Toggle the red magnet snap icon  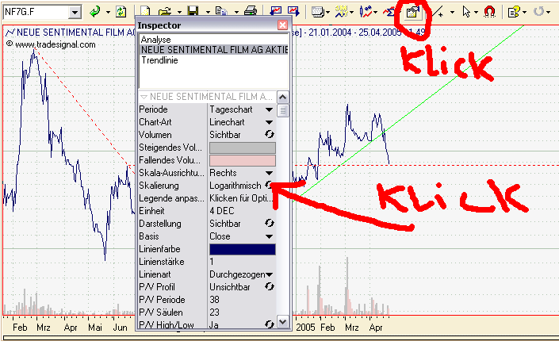pyautogui.click(x=489, y=12)
